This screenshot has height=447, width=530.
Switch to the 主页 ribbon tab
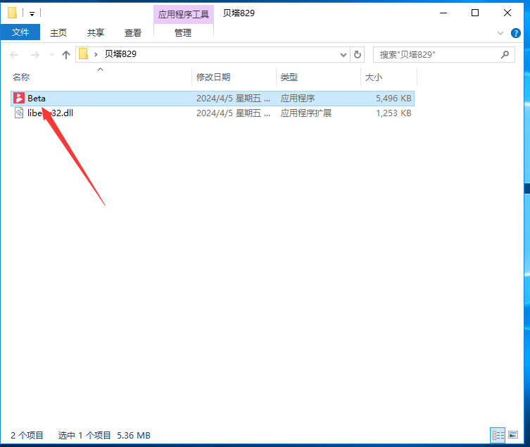pos(58,32)
